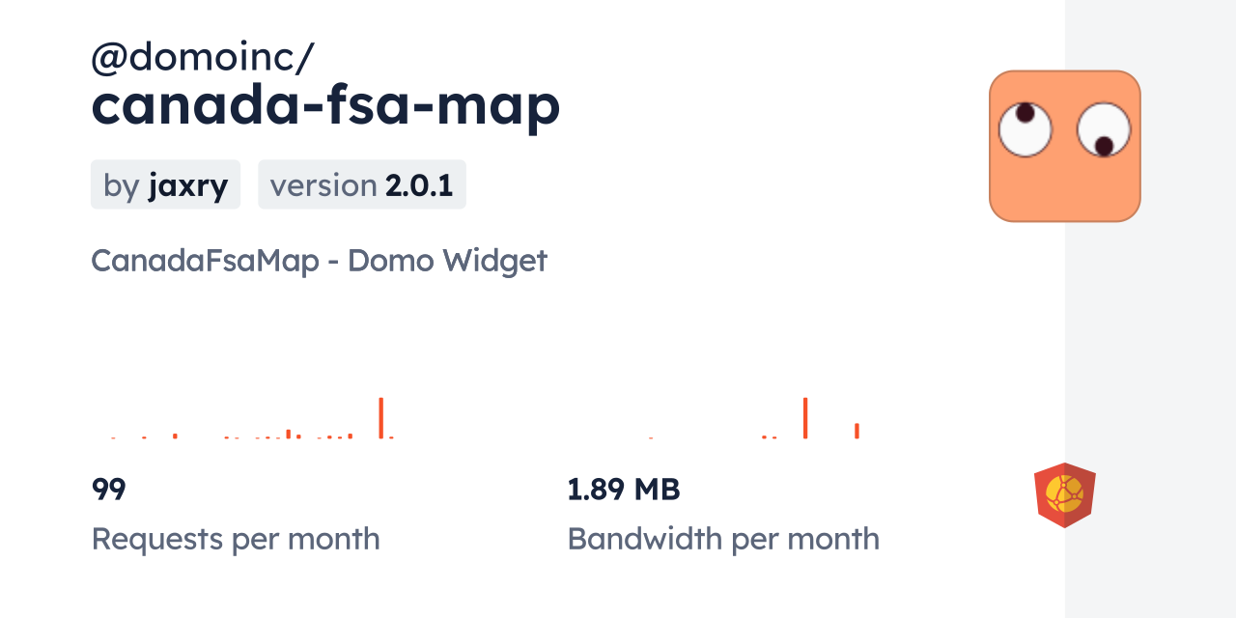Click the tallest bar in requests chart
This screenshot has width=1236, height=618.
[381, 417]
